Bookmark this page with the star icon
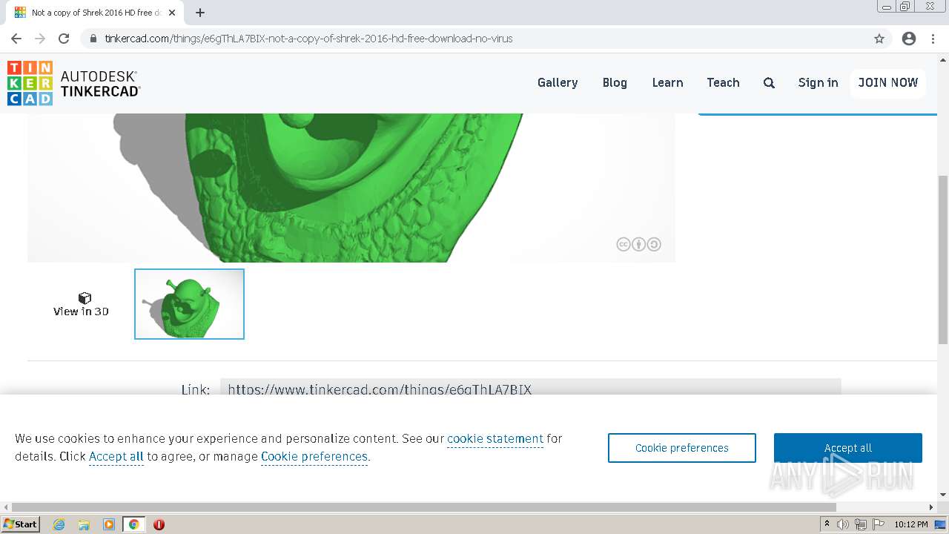 click(879, 39)
